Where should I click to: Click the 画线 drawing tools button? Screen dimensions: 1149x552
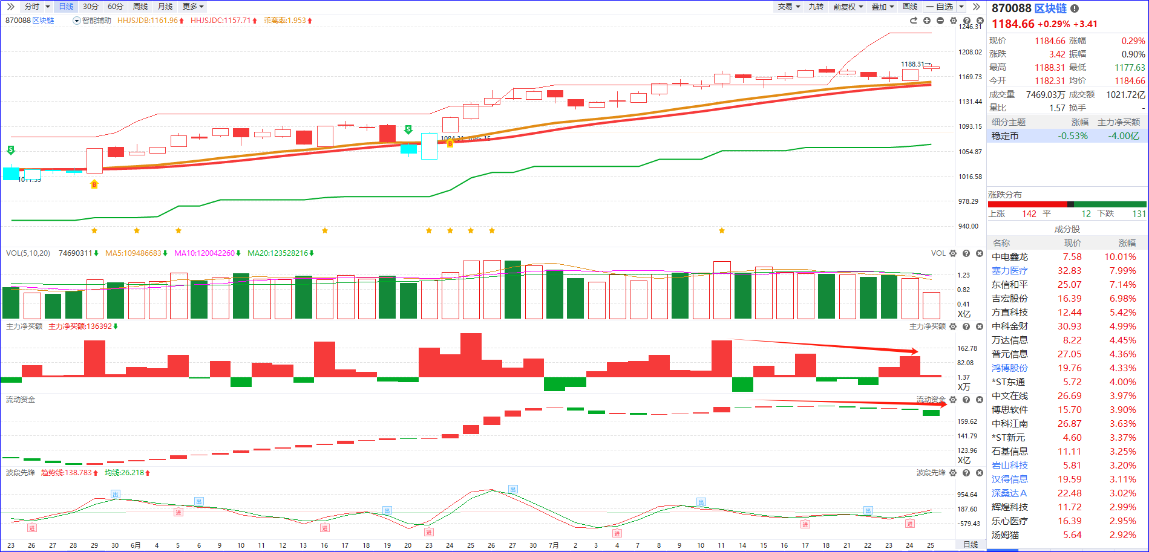pos(910,7)
